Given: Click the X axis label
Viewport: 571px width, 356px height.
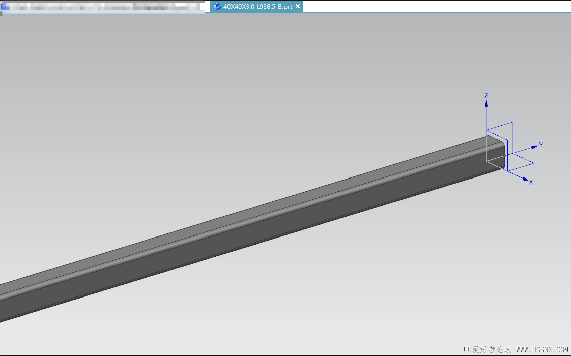Looking at the screenshot, I should pos(531,182).
